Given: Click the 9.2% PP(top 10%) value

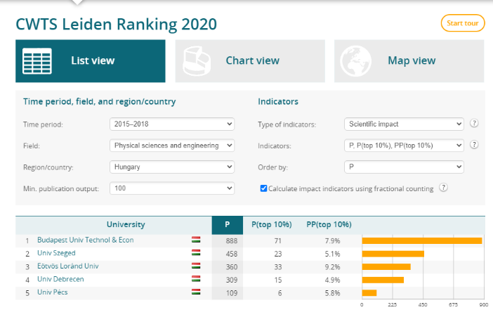Looking at the screenshot, I should click(333, 267).
